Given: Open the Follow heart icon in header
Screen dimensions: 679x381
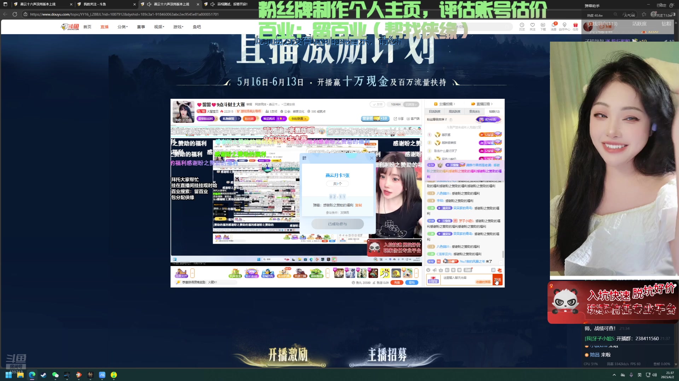Looking at the screenshot, I should 533,25.
